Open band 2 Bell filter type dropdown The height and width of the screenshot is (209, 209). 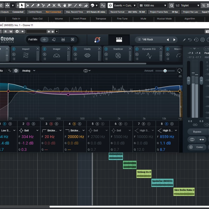point(29,130)
